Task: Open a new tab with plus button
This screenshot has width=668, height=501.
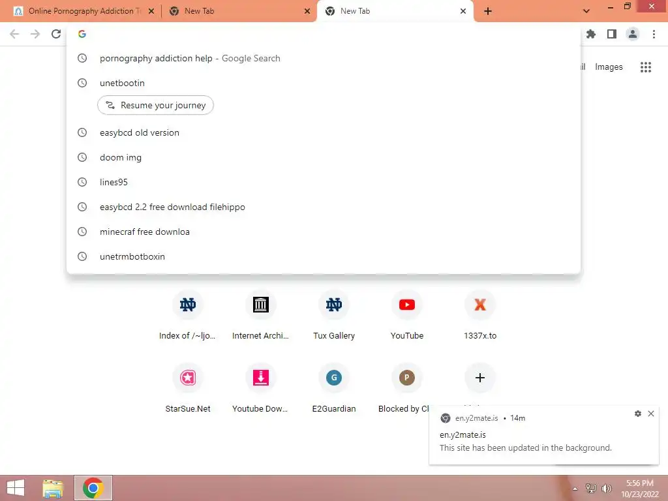Action: click(488, 11)
